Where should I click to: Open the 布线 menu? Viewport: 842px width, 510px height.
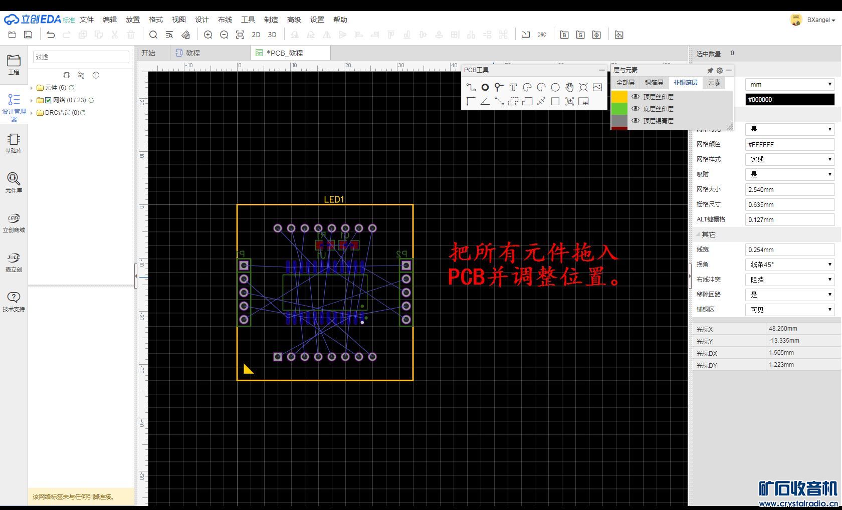[225, 20]
